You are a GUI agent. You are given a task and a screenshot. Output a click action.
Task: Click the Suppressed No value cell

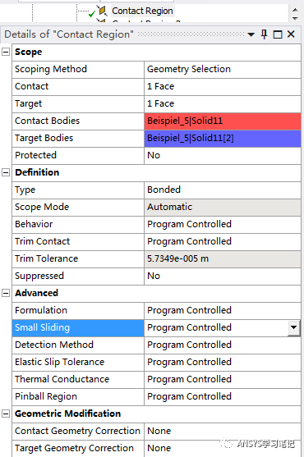(223, 276)
